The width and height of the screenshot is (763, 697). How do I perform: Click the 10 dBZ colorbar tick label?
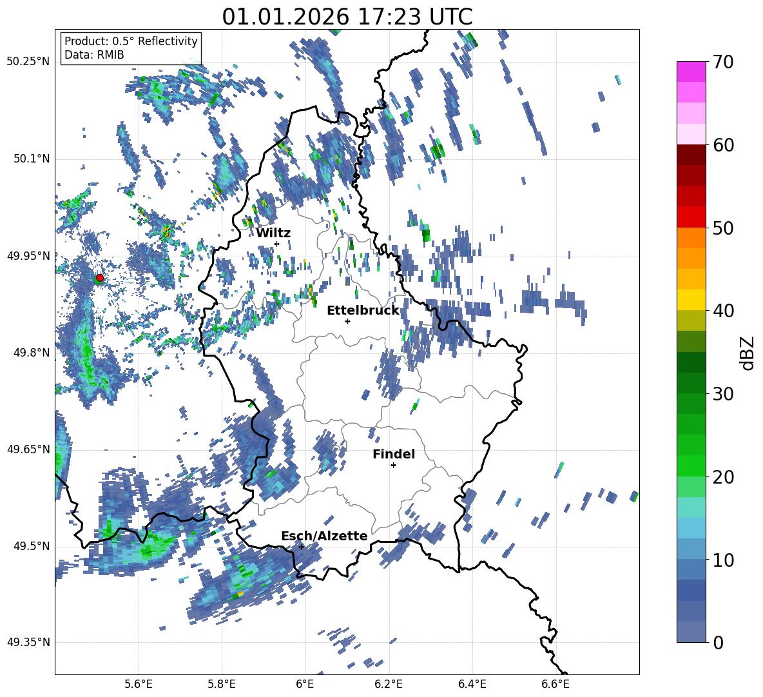click(x=724, y=560)
